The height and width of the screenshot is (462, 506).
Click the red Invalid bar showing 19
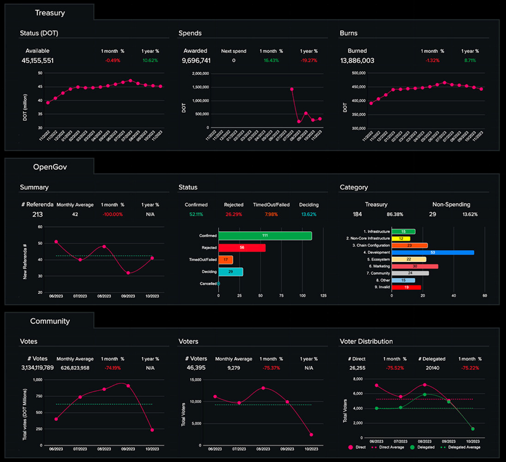click(406, 287)
